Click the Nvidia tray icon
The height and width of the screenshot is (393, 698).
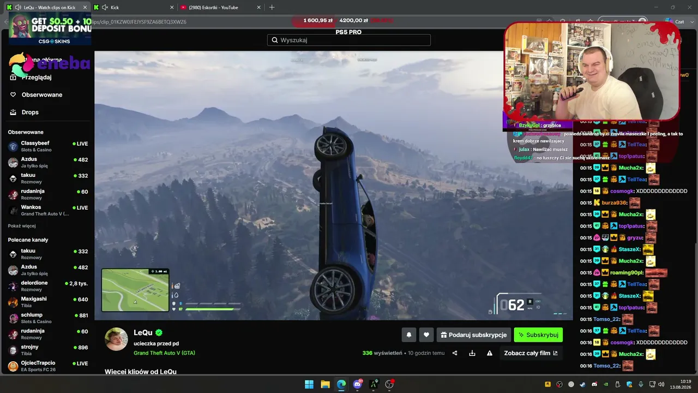pos(606,384)
